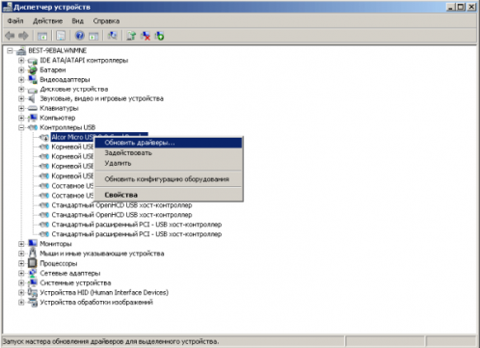This screenshot has height=348, width=480.
Task: Click the speaker icon of Звуковые устройства
Action: [x=32, y=98]
